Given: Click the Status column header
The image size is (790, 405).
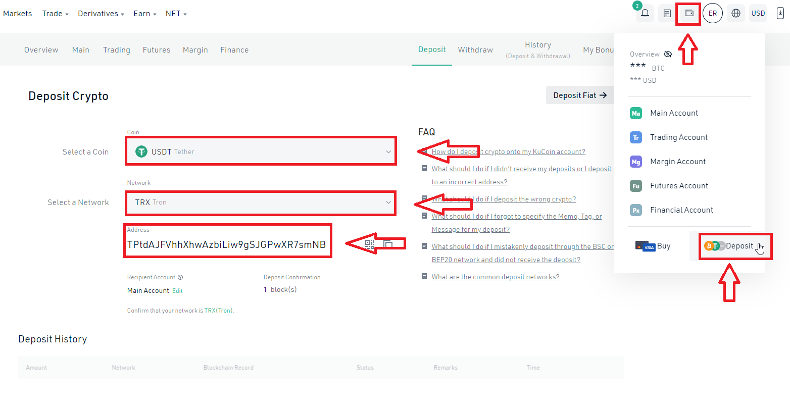Looking at the screenshot, I should (365, 368).
